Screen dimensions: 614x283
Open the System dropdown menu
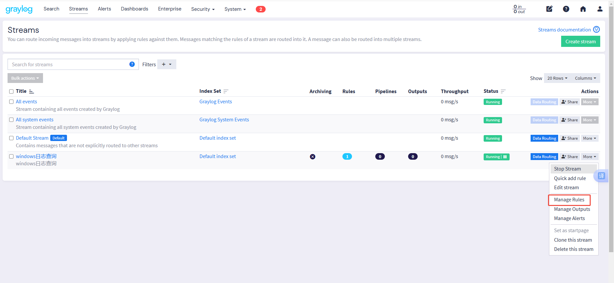(x=235, y=9)
